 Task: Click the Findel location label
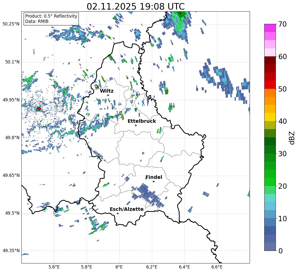[x=154, y=177]
